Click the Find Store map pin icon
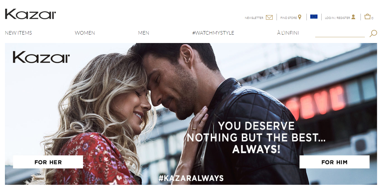The width and height of the screenshot is (382, 186). [300, 17]
